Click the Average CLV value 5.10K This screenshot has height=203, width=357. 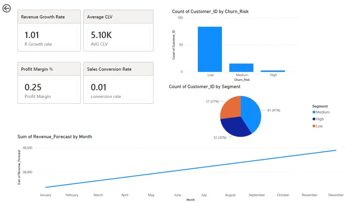click(101, 35)
